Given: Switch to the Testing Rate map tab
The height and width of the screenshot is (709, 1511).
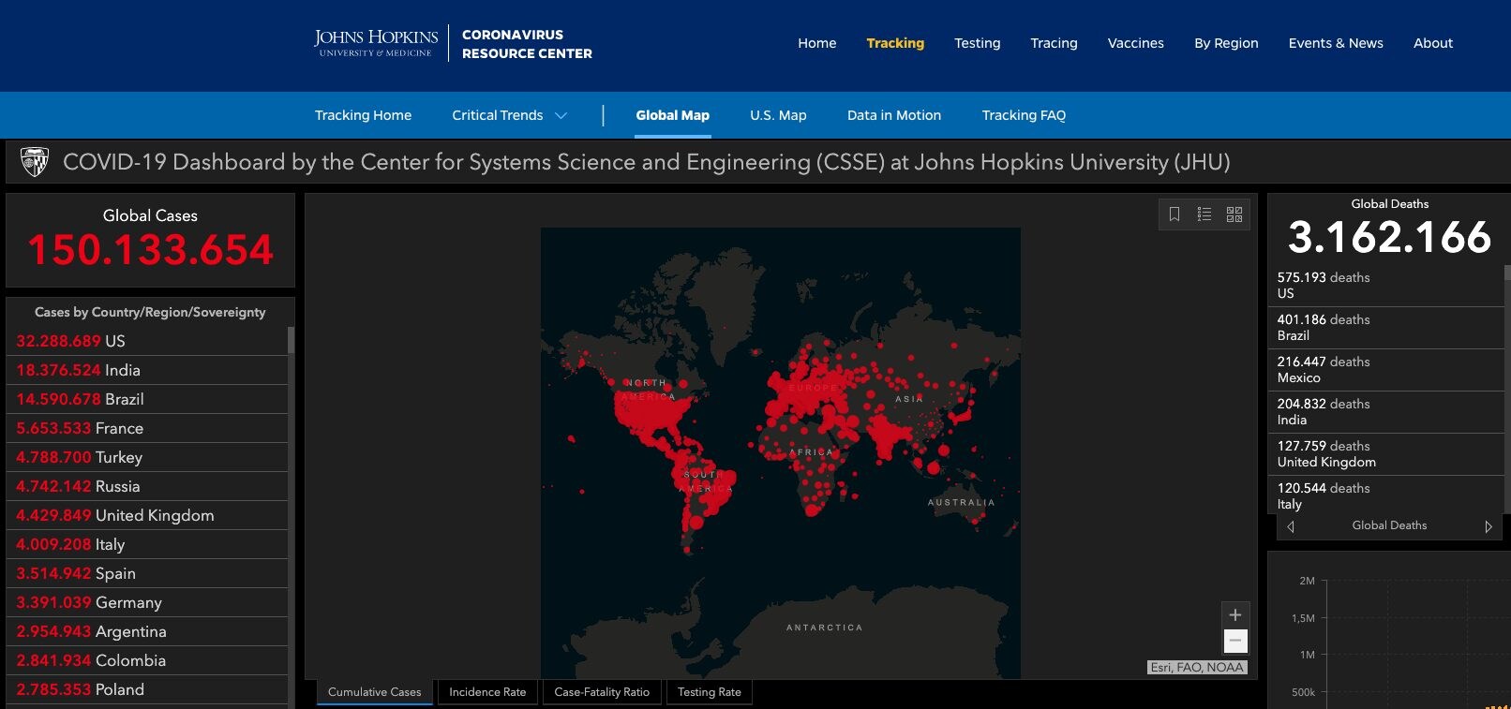Looking at the screenshot, I should point(710,692).
